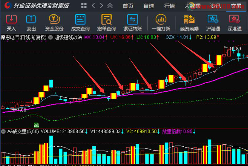
Task: Switch to the 首页 tab
Action: pyautogui.click(x=128, y=6)
